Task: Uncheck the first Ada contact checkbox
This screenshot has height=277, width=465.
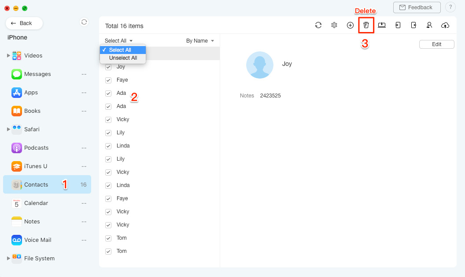Action: 108,94
